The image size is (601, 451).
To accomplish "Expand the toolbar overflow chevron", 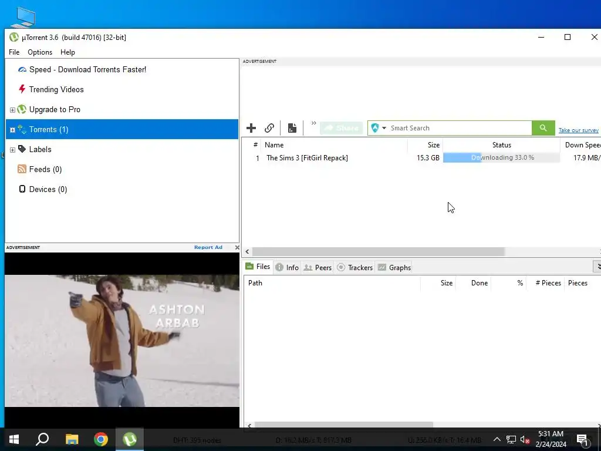I will tap(313, 123).
